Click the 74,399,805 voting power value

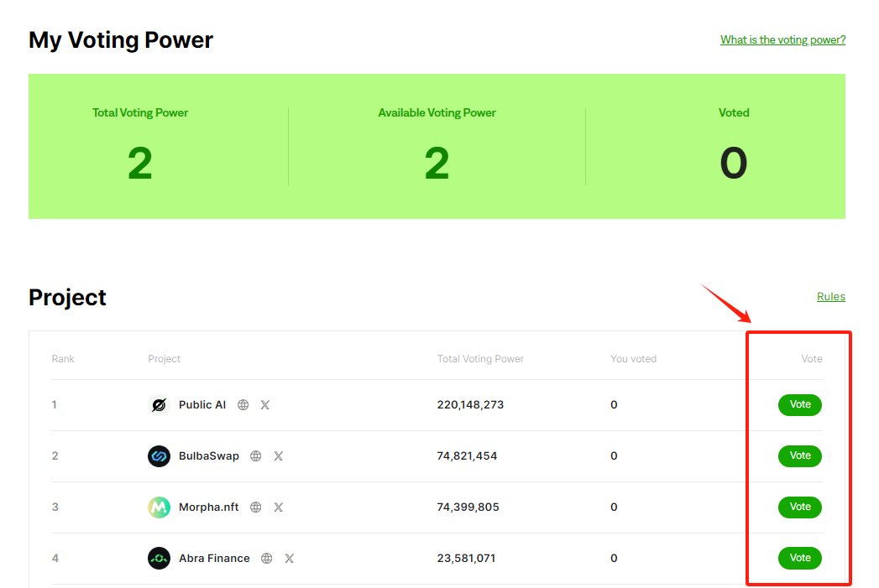468,507
